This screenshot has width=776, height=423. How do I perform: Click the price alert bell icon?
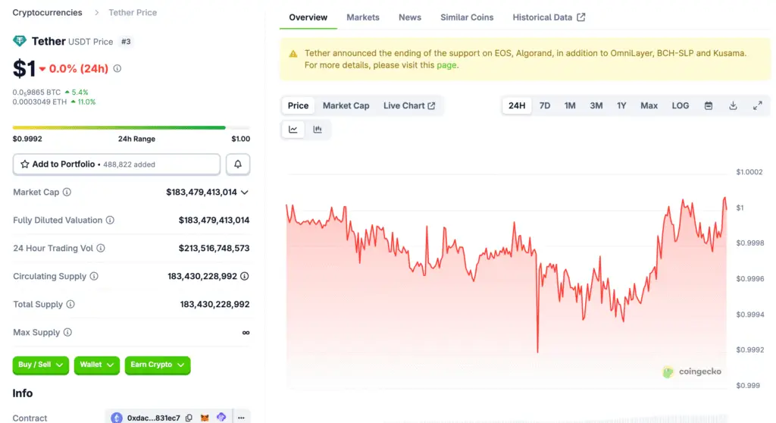[x=238, y=164]
